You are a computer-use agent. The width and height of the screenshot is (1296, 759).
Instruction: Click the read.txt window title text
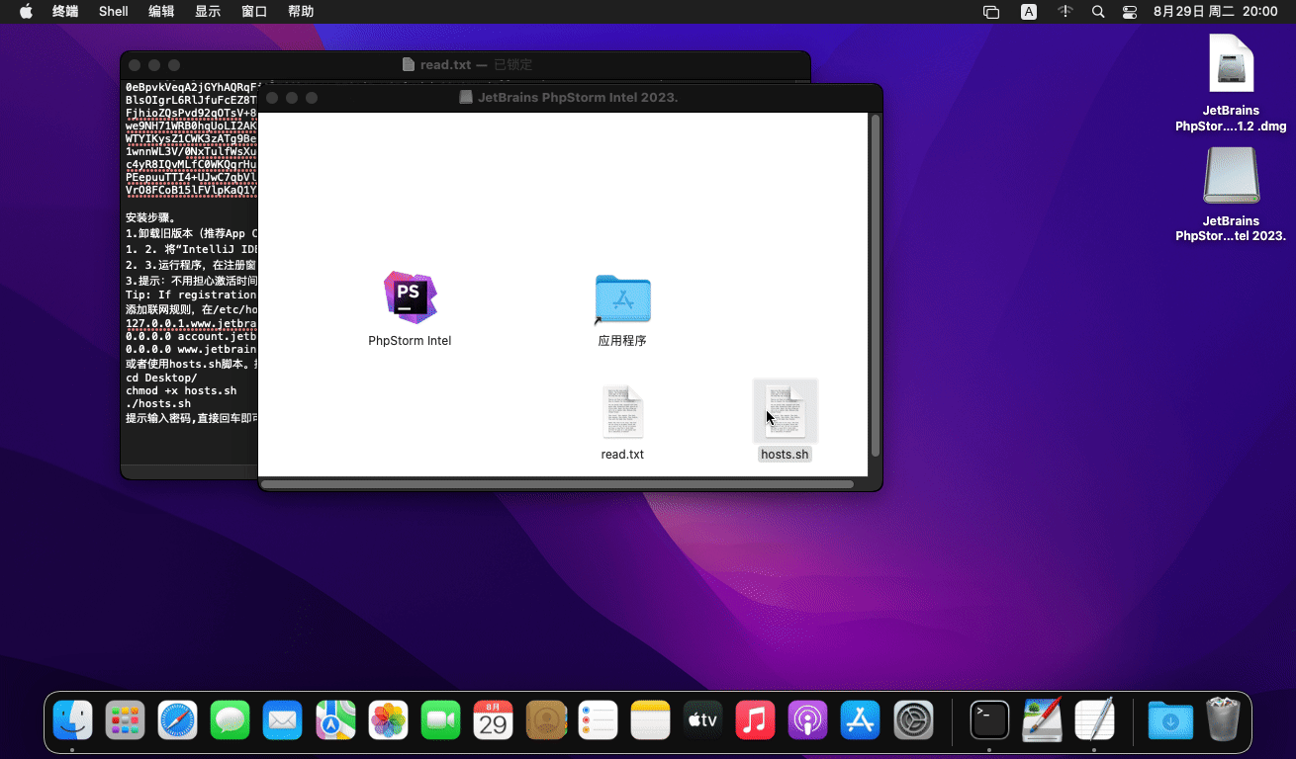tap(445, 64)
